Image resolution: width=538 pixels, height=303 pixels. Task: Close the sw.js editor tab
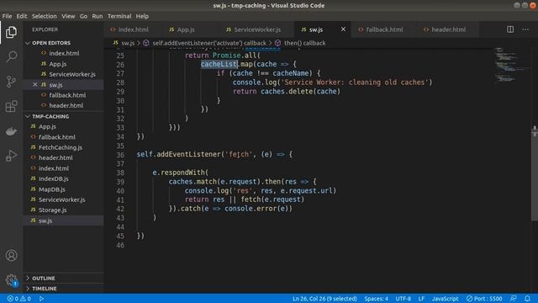tap(343, 29)
